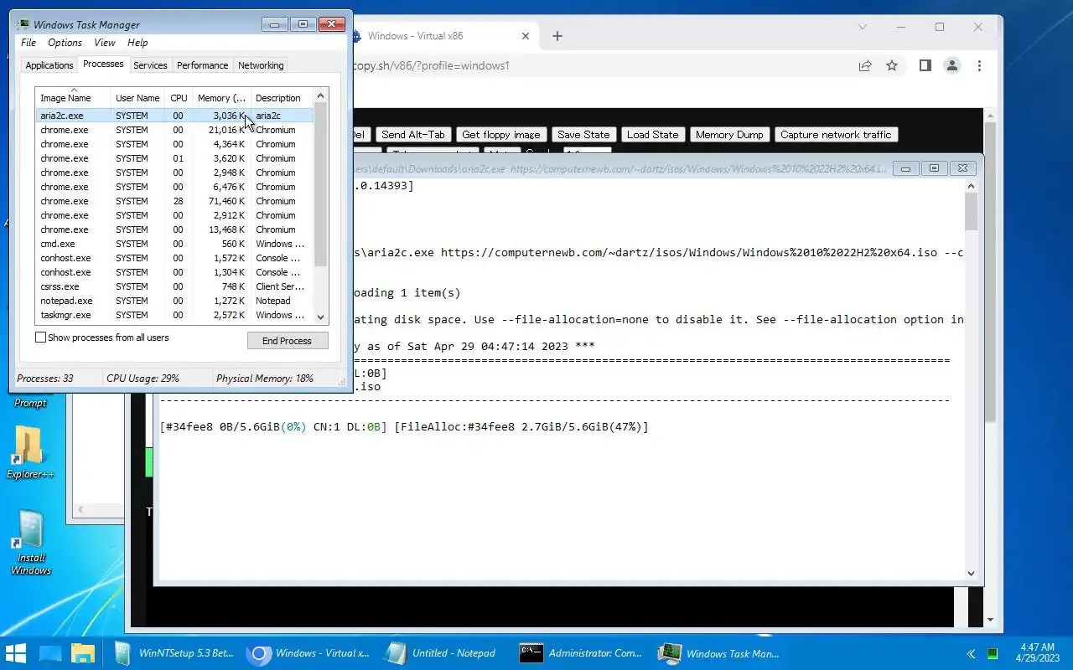The width and height of the screenshot is (1073, 670).
Task: Switch to Untitled - Notepad taskbar item
Action: pos(441,652)
